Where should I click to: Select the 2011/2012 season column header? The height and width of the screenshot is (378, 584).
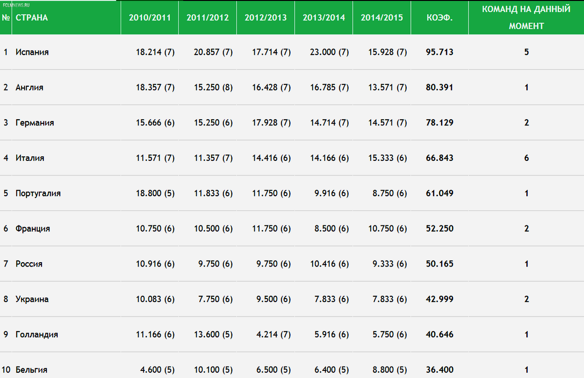[207, 18]
